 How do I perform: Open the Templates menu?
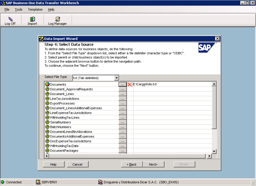click(35, 9)
